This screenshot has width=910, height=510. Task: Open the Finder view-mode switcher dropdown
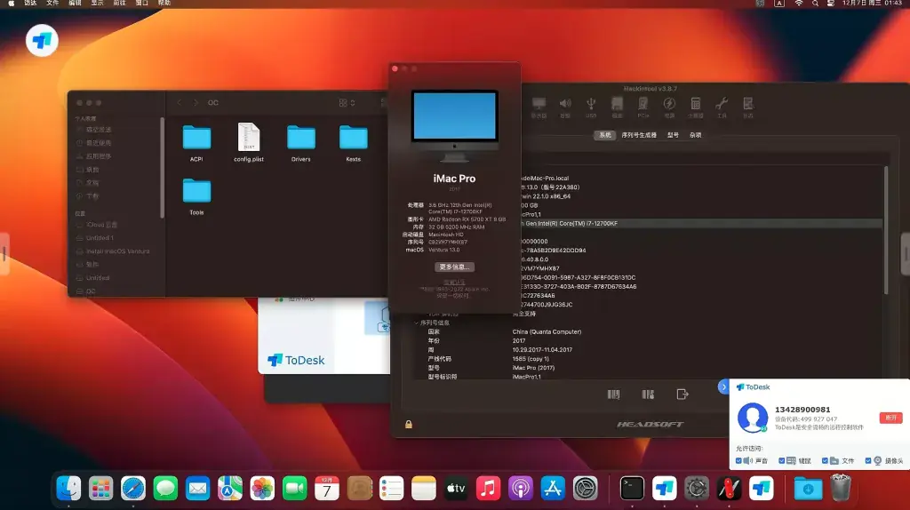tap(347, 103)
